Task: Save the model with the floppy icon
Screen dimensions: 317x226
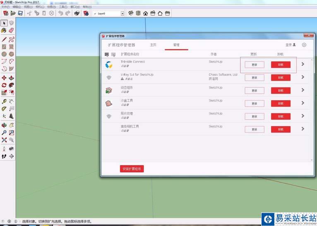Action: pos(20,13)
